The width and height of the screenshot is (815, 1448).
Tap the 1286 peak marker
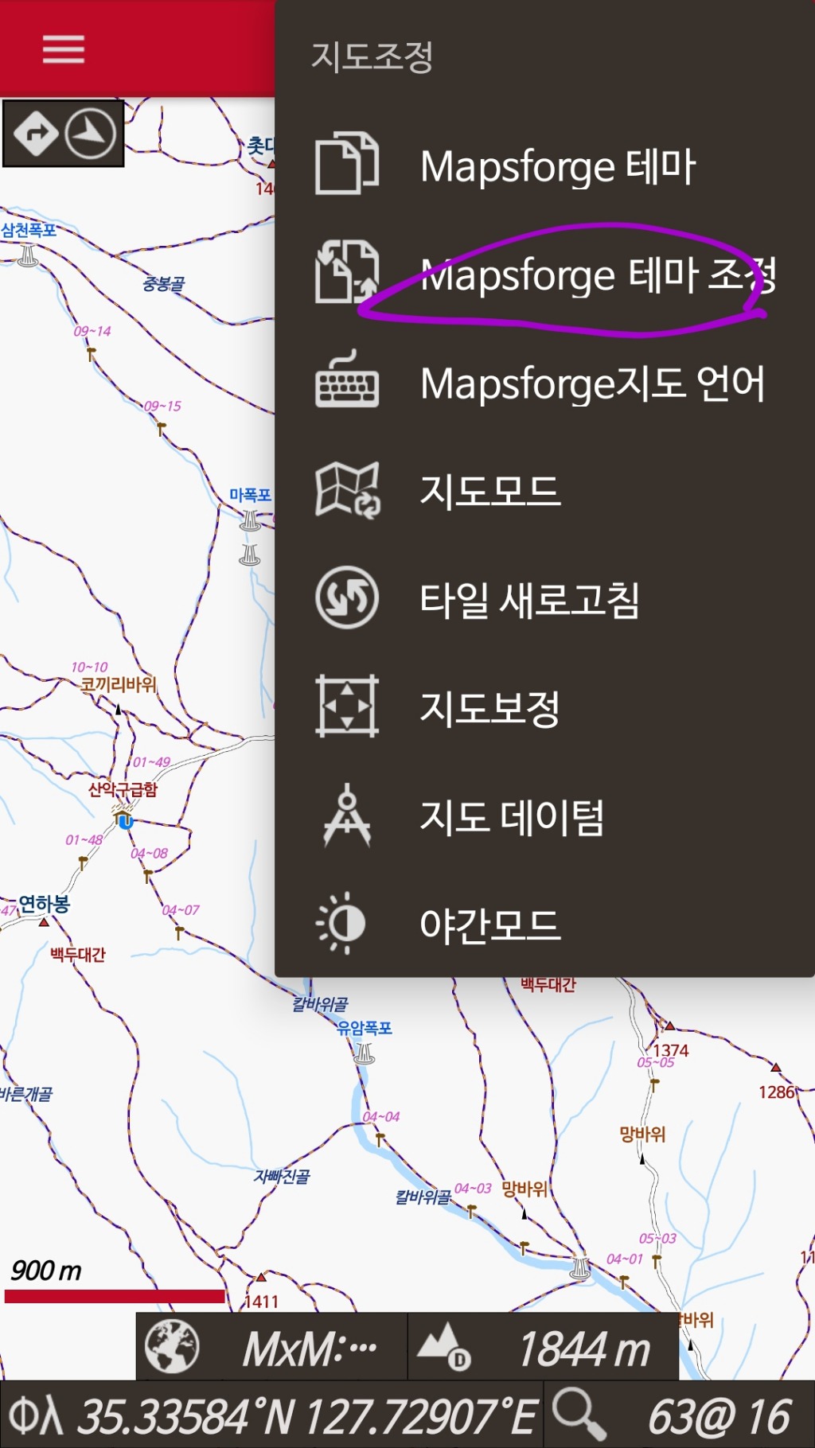(775, 1068)
